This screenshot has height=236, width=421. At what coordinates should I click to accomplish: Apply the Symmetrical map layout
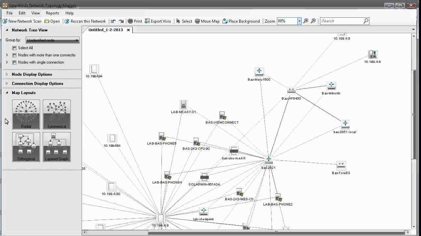pyautogui.click(x=57, y=114)
